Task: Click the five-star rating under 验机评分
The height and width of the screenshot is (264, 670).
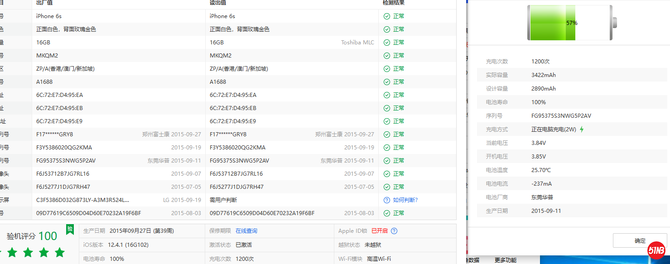Action: [x=34, y=252]
